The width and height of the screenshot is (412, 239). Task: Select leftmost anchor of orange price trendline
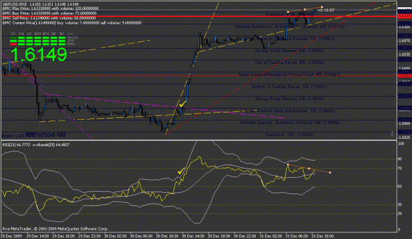[x=288, y=12]
